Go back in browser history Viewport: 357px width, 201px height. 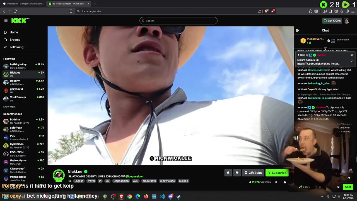pyautogui.click(x=4, y=11)
